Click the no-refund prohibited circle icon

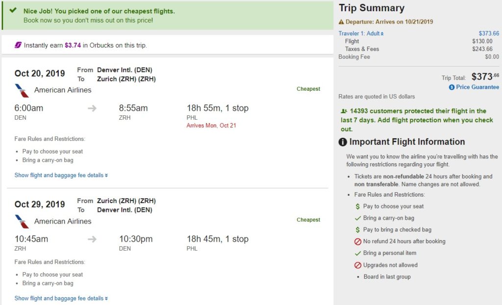point(358,242)
